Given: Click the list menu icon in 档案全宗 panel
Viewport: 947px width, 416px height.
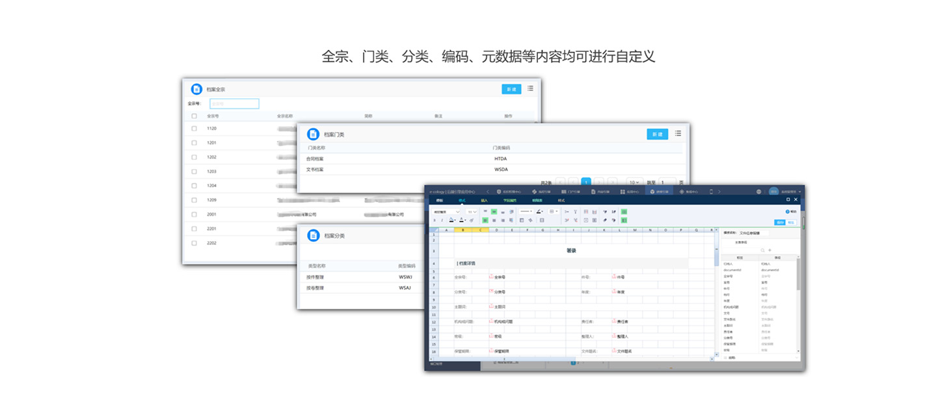Looking at the screenshot, I should click(530, 88).
